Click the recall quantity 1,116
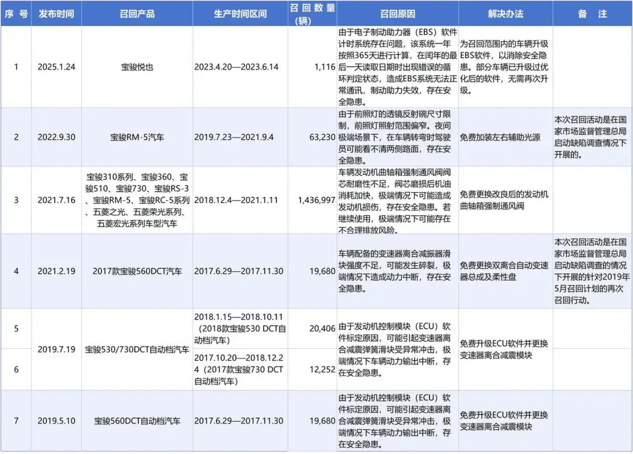 pos(312,67)
